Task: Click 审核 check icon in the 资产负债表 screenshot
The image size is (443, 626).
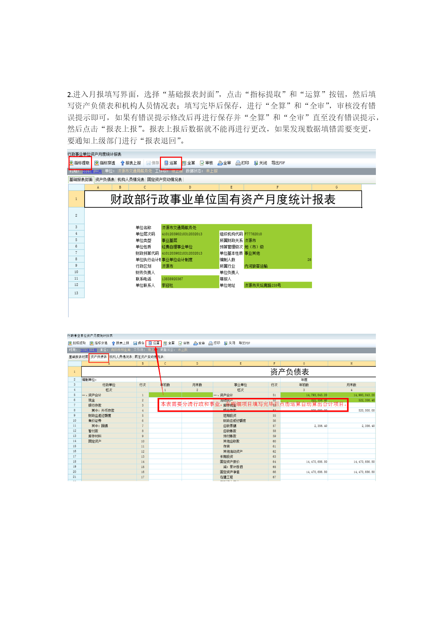Action: point(181,343)
